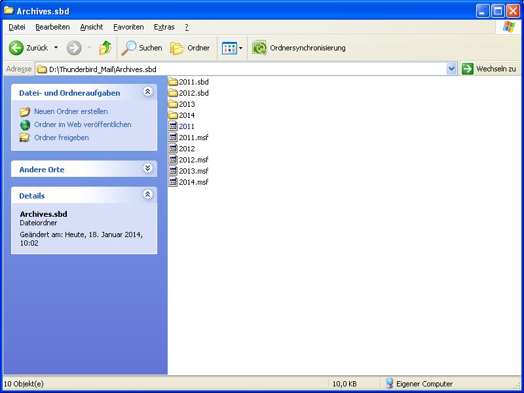Viewport: 524px width, 393px height.
Task: Open the Bearbeiten menu
Action: click(52, 27)
